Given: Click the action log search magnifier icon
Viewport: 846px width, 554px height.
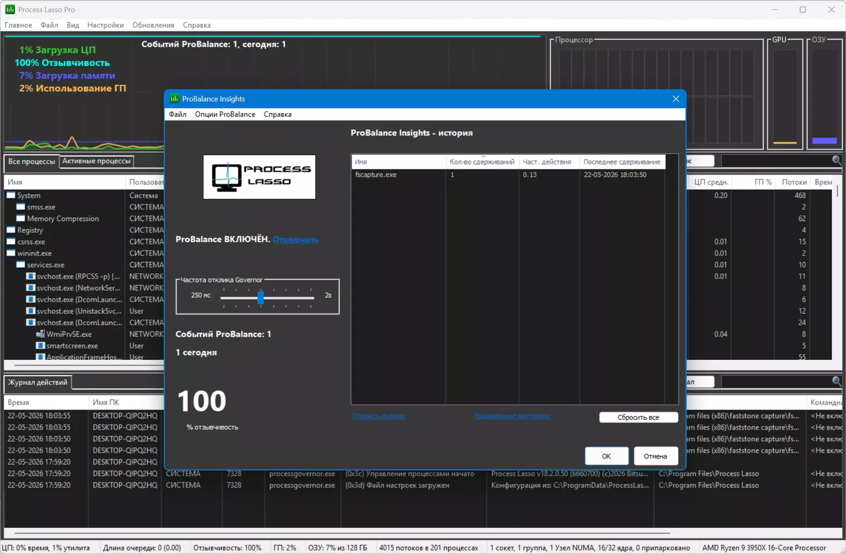Looking at the screenshot, I should click(837, 381).
